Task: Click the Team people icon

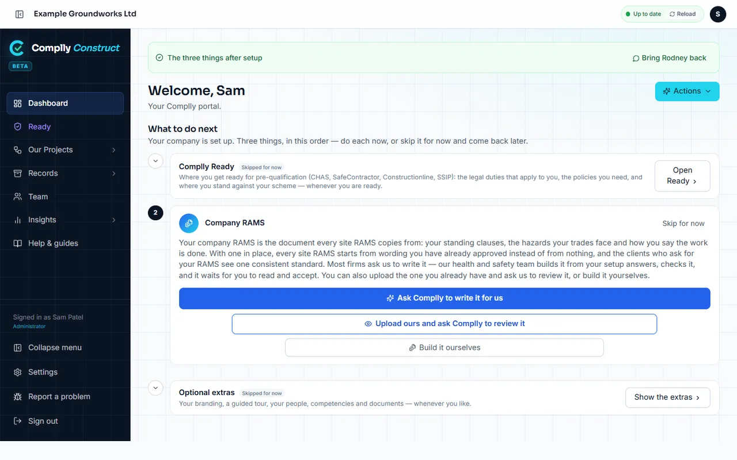Action: coord(18,197)
